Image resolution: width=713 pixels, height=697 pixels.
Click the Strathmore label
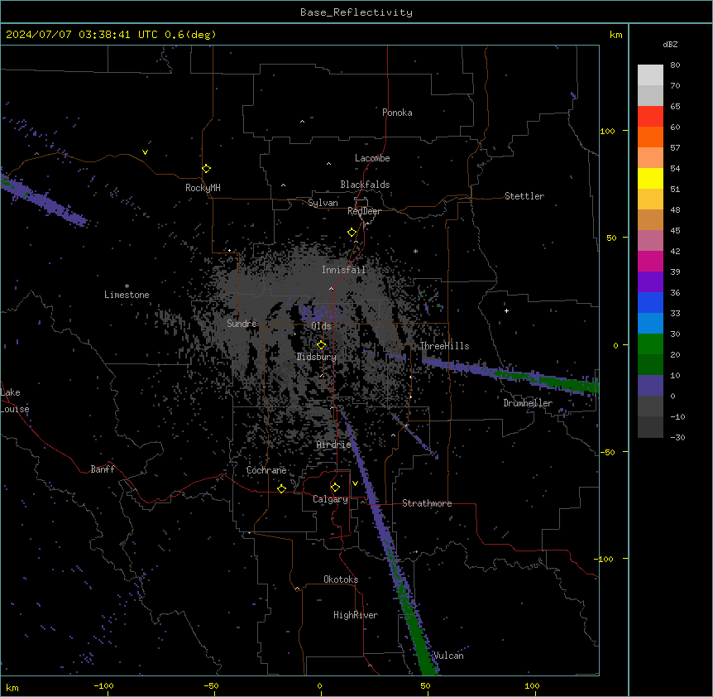427,503
